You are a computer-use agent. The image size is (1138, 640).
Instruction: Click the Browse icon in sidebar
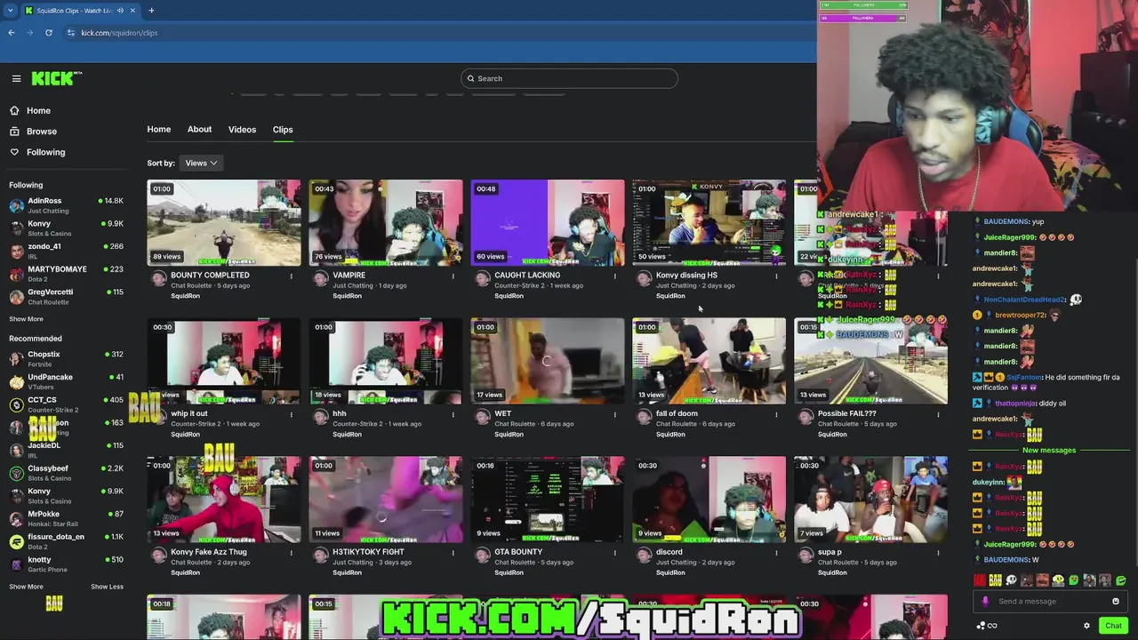click(14, 132)
